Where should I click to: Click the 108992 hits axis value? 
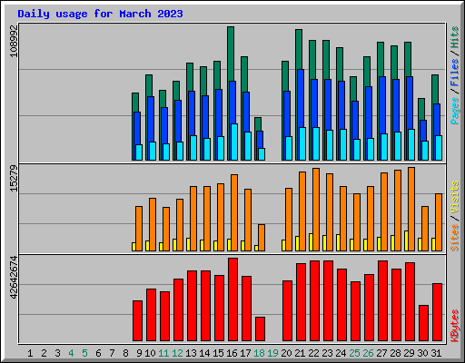tap(14, 42)
